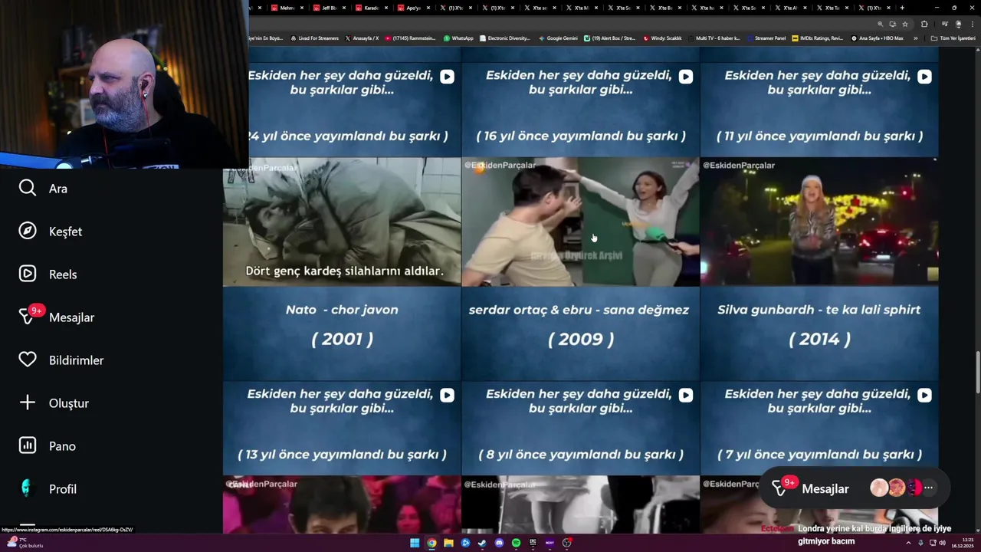Open Ana Sayfa HBO Max bookmark
981x552 pixels.
(878, 38)
